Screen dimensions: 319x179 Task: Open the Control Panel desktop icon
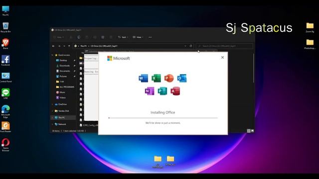(5, 78)
